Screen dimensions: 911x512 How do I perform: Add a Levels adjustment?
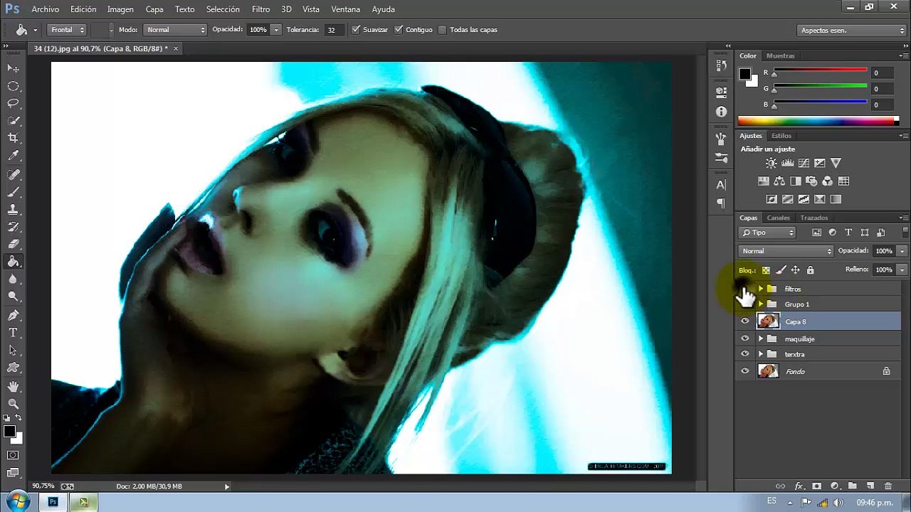click(787, 163)
